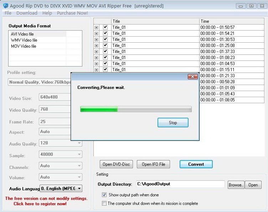Select MOV Video file format
The width and height of the screenshot is (268, 212).
pyautogui.click(x=37, y=46)
